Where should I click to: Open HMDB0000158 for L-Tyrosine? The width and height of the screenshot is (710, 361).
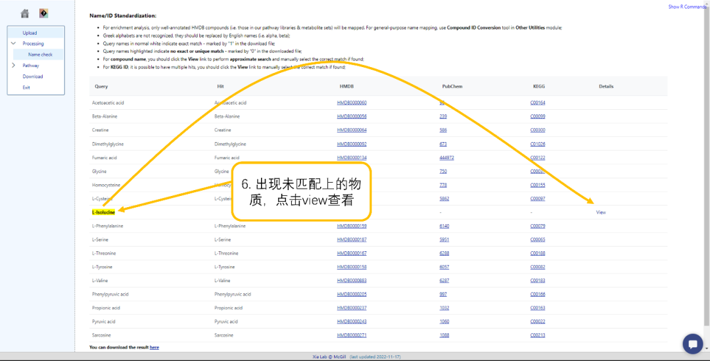click(x=352, y=267)
